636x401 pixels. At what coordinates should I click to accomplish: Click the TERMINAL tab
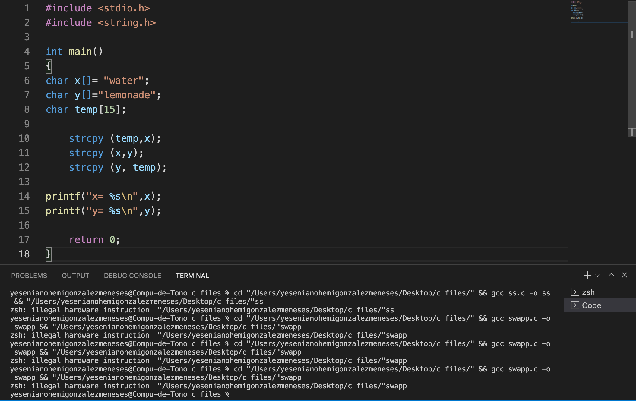tap(192, 276)
